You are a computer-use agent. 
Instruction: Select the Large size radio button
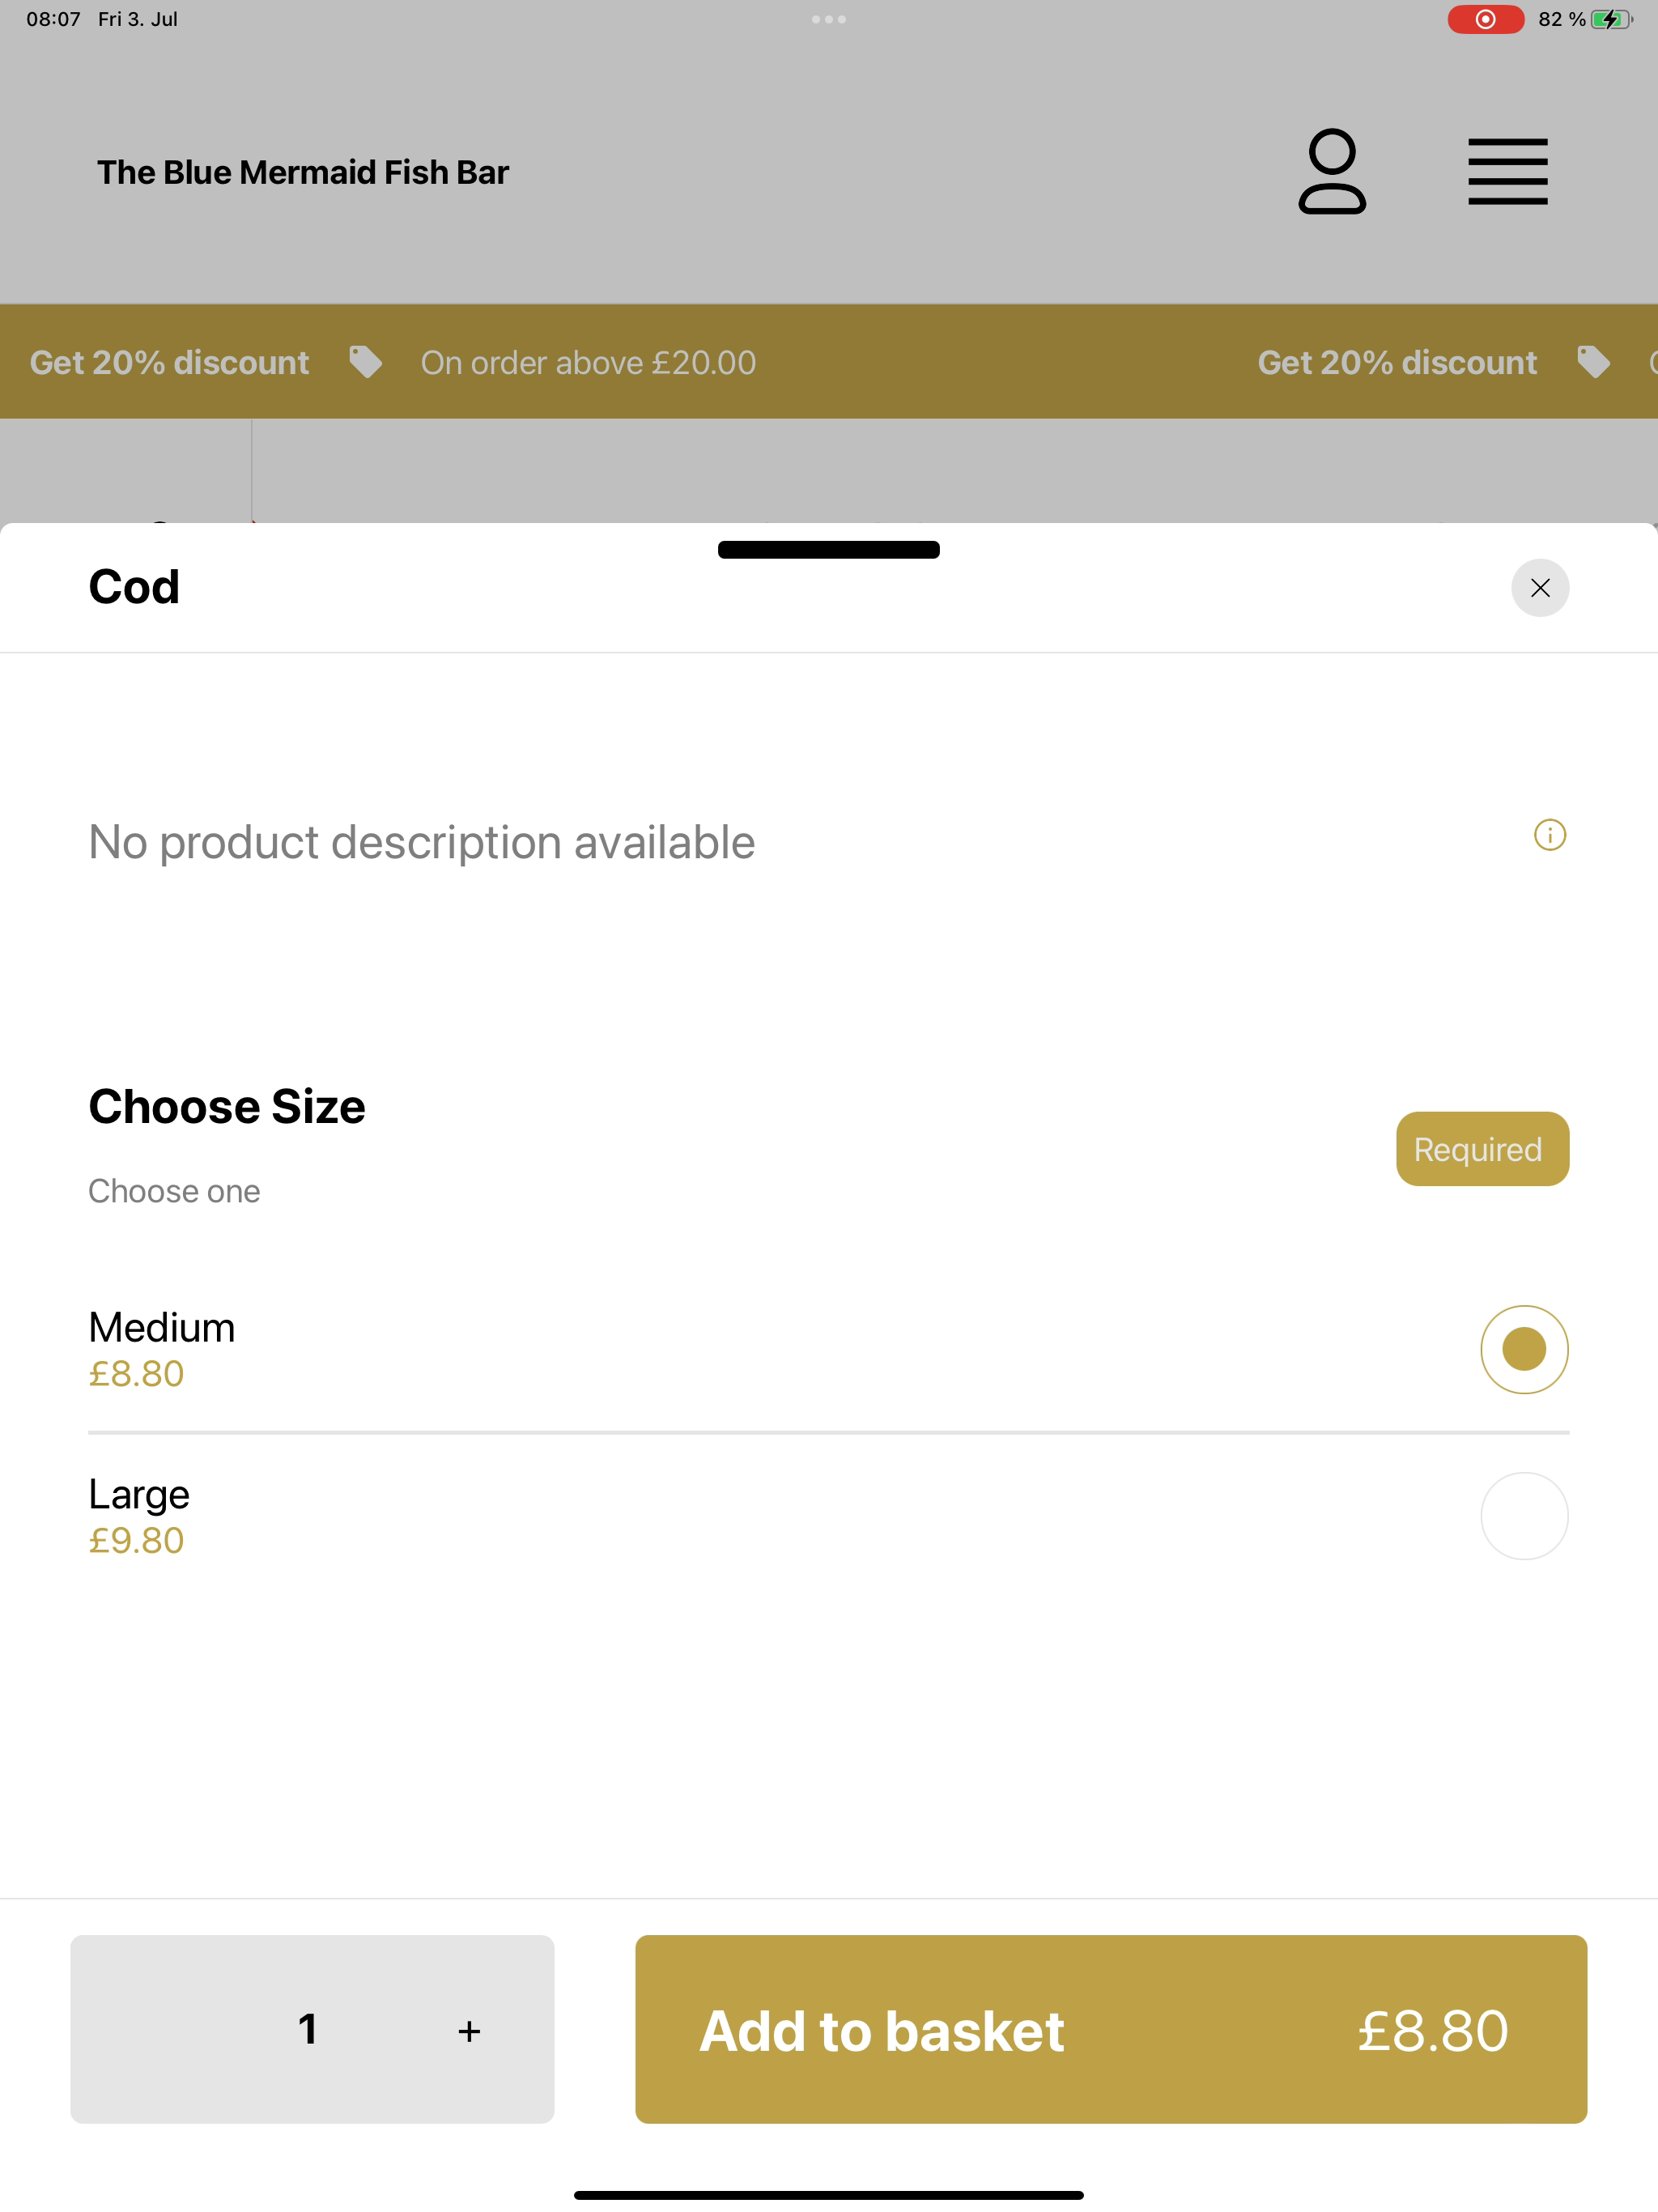[1524, 1516]
